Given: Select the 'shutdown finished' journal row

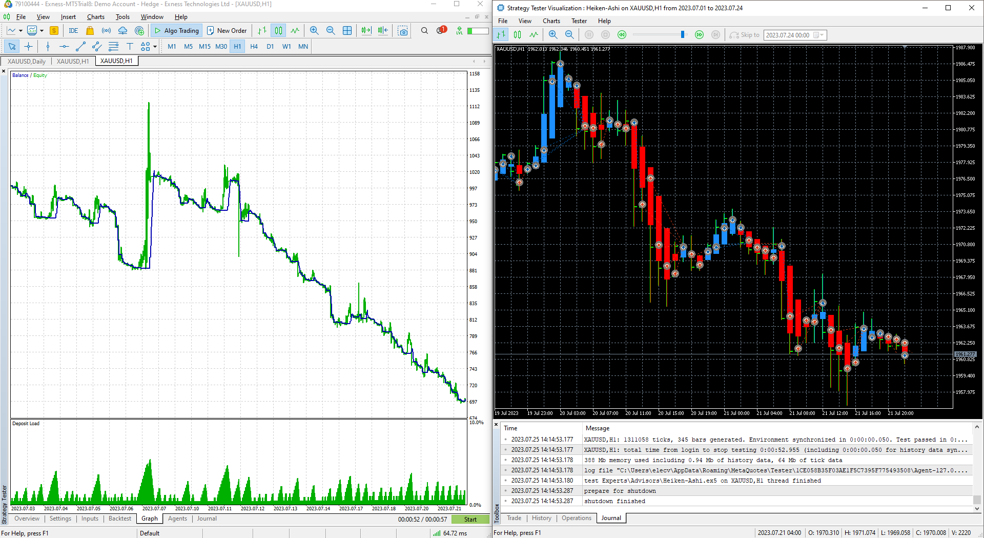Looking at the screenshot, I should tap(736, 501).
